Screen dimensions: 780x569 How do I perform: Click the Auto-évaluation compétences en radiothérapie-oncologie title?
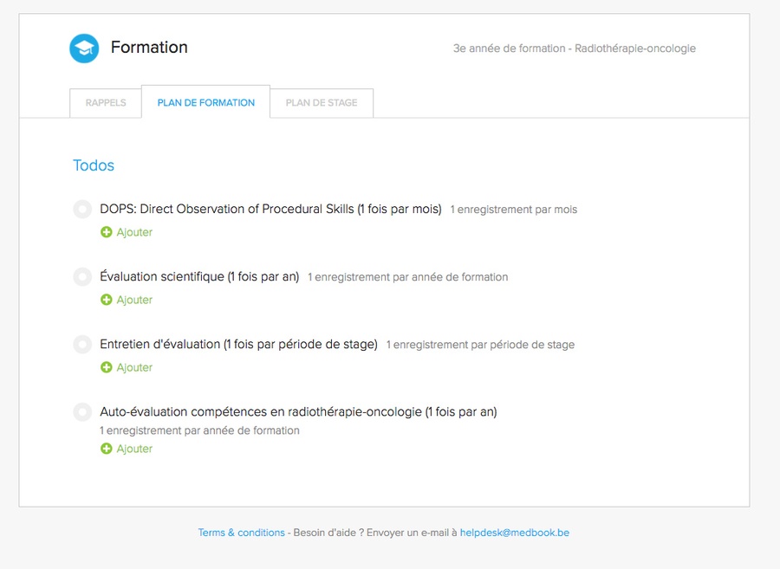pyautogui.click(x=298, y=412)
